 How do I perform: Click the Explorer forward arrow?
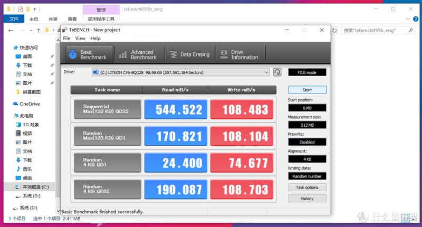[22, 31]
